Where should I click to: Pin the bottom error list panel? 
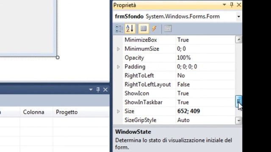pyautogui.click(x=98, y=90)
